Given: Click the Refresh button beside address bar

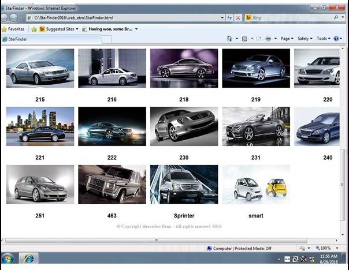Looking at the screenshot, I should pyautogui.click(x=230, y=18).
